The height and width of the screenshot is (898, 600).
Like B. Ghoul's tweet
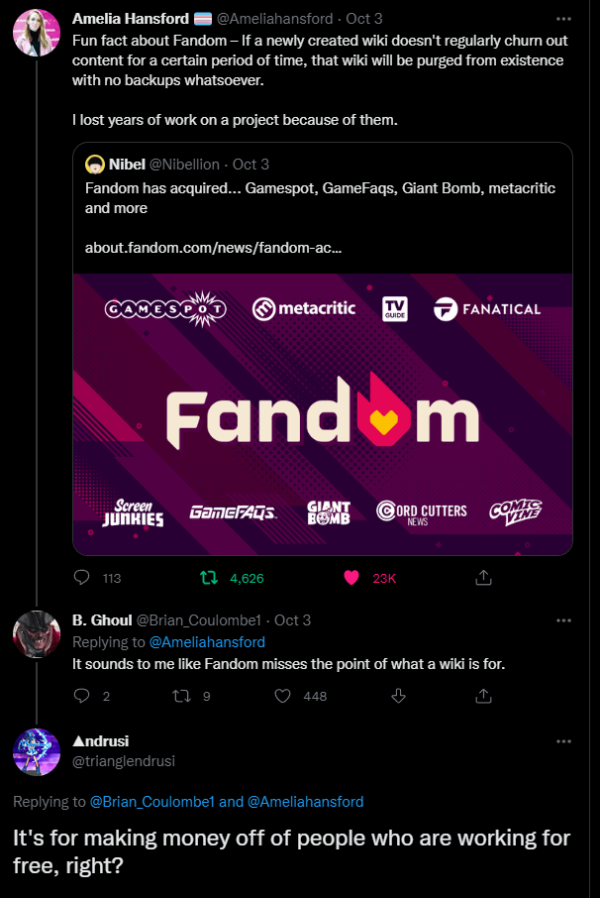(x=283, y=696)
